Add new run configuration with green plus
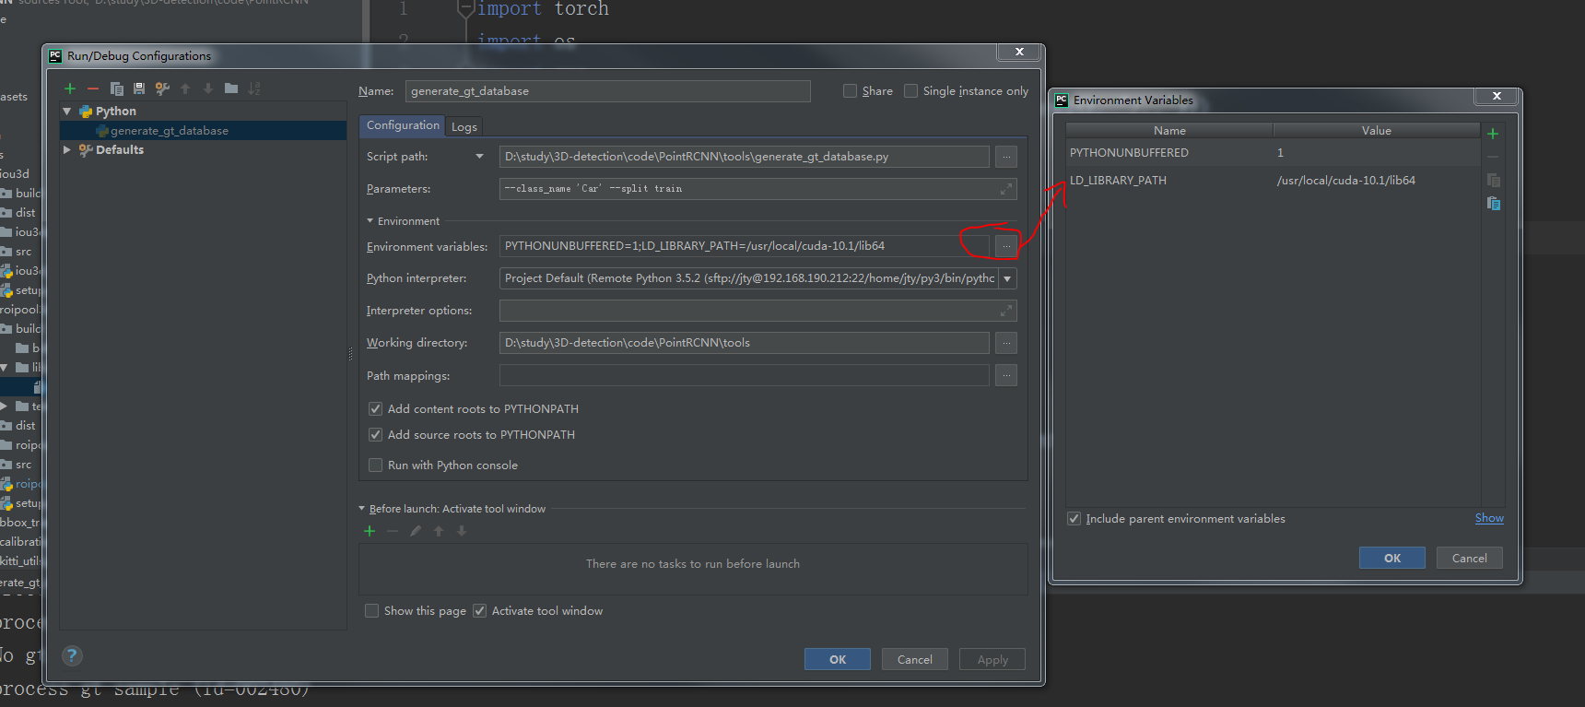Screen dimensions: 1585x707 70,88
